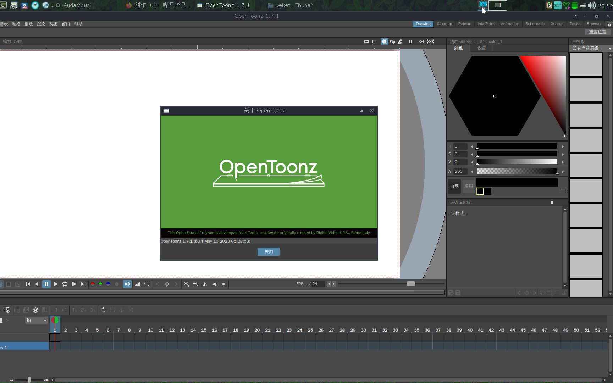Switch to the 3D view icon
The width and height of the screenshot is (613, 383).
[393, 41]
